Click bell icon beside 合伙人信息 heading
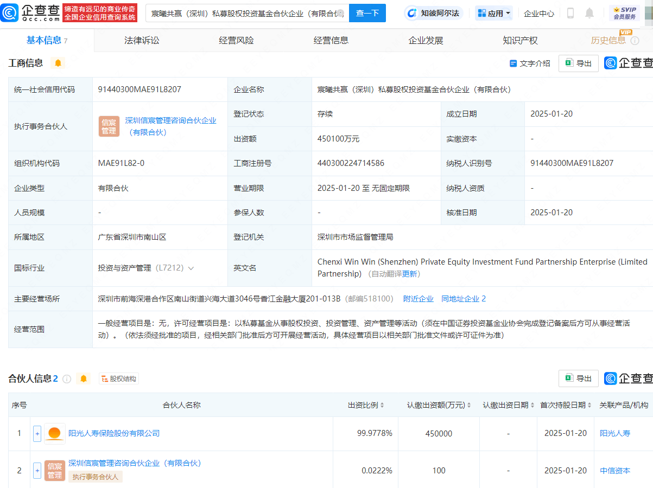This screenshot has height=488, width=653. [x=83, y=379]
